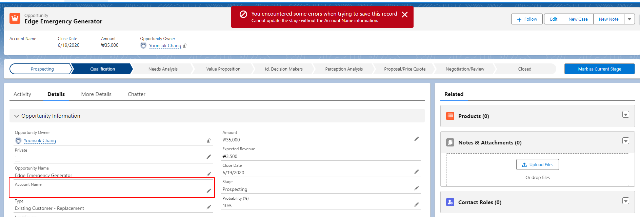The height and width of the screenshot is (217, 640).
Task: Open the More Details tab
Action: coord(96,94)
